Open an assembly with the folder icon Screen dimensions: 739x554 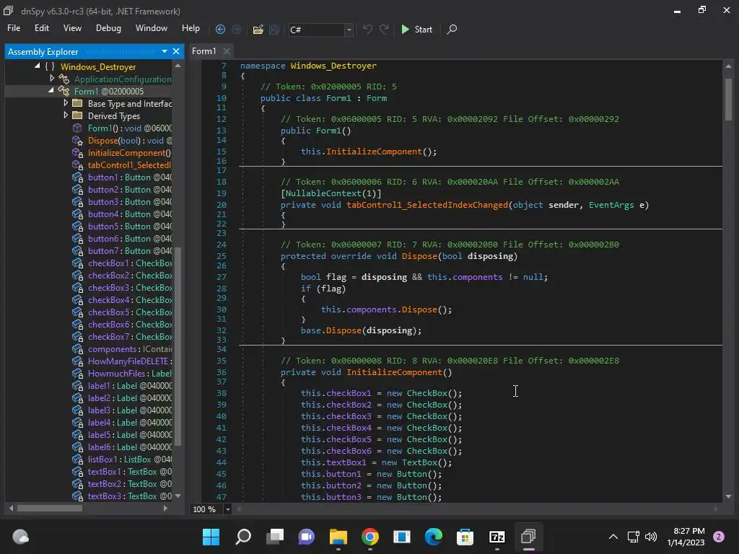point(258,29)
